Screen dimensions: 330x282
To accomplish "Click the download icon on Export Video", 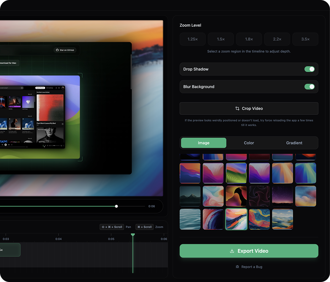I will tap(232, 251).
